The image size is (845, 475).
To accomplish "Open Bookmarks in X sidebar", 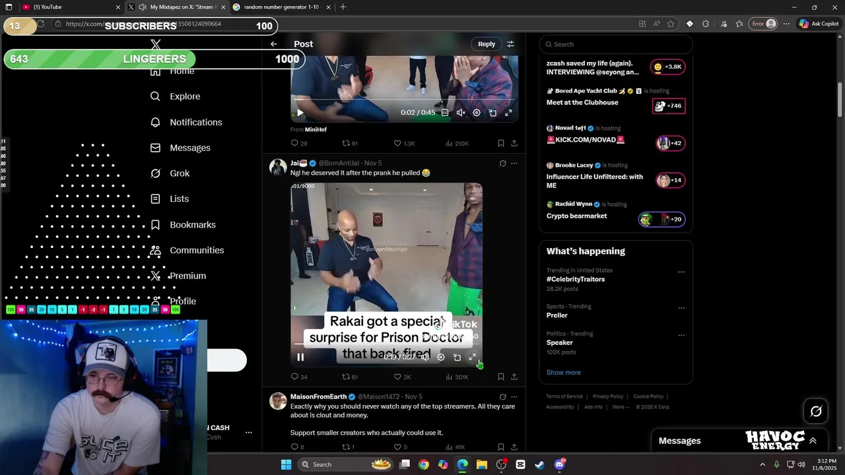I will coord(183,224).
